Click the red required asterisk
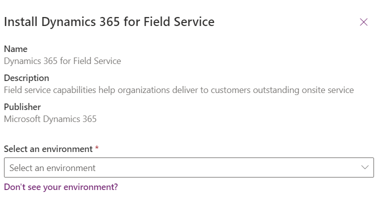This screenshot has width=381, height=213. pyautogui.click(x=97, y=149)
